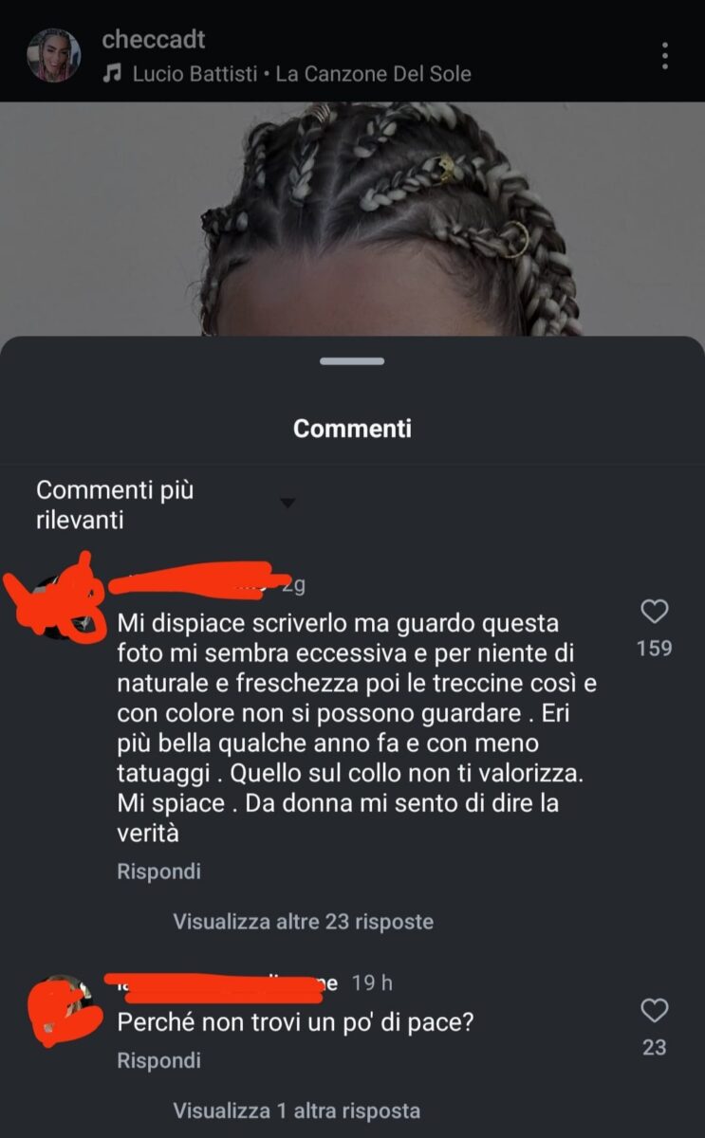Tap the checcadt profile avatar
This screenshot has height=1138, width=705.
pyautogui.click(x=53, y=55)
